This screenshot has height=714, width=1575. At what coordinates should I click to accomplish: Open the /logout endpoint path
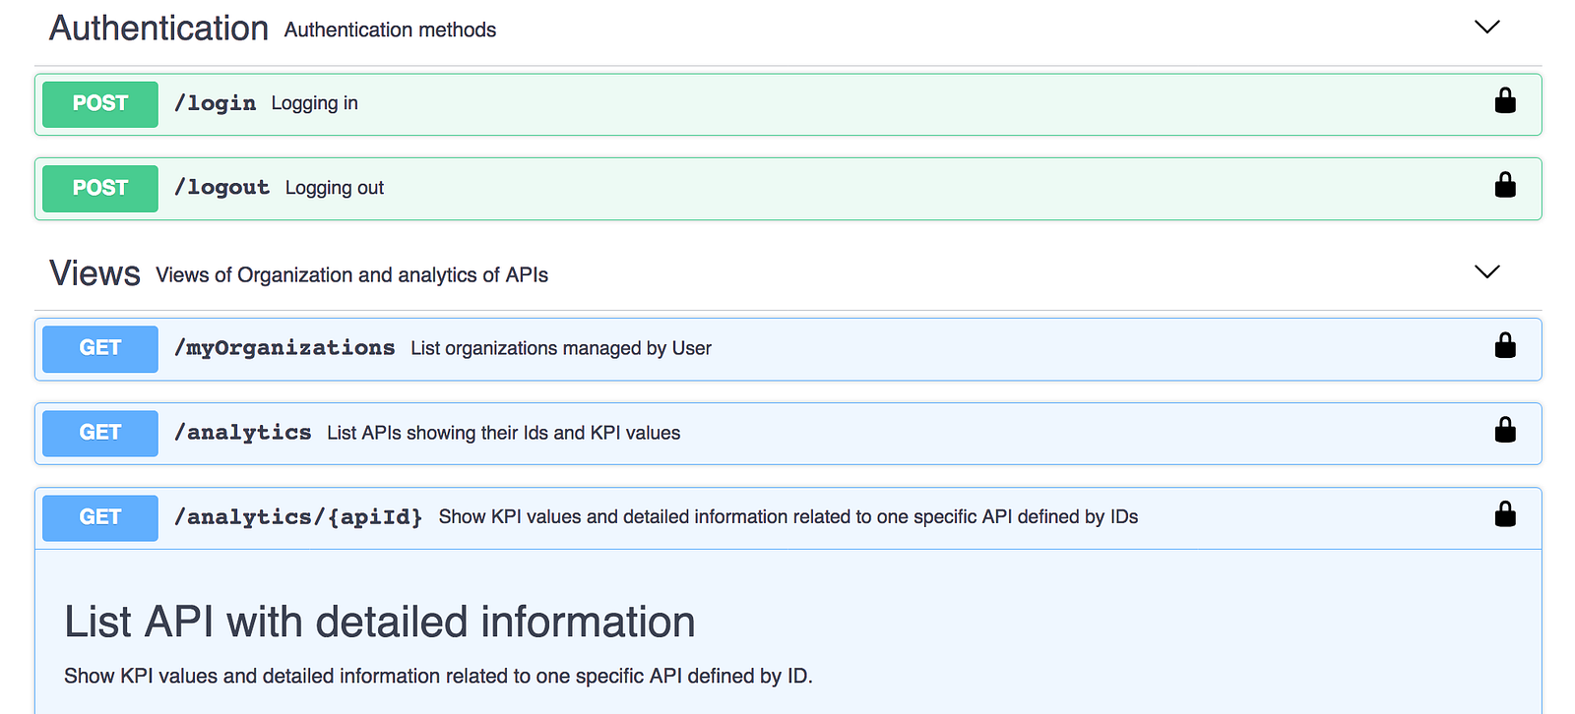221,188
